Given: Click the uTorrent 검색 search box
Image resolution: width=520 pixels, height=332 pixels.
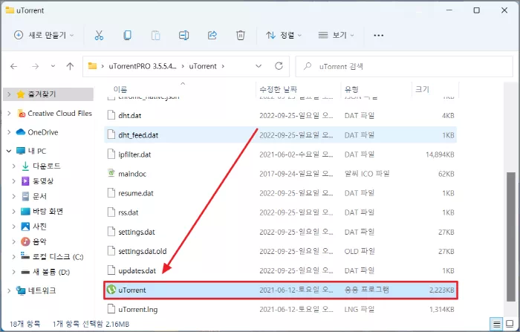Looking at the screenshot, I should [x=404, y=66].
